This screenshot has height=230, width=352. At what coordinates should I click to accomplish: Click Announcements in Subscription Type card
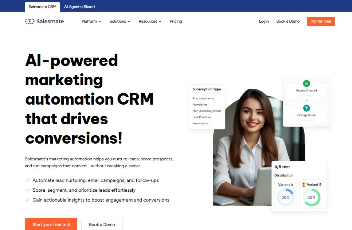(203, 98)
